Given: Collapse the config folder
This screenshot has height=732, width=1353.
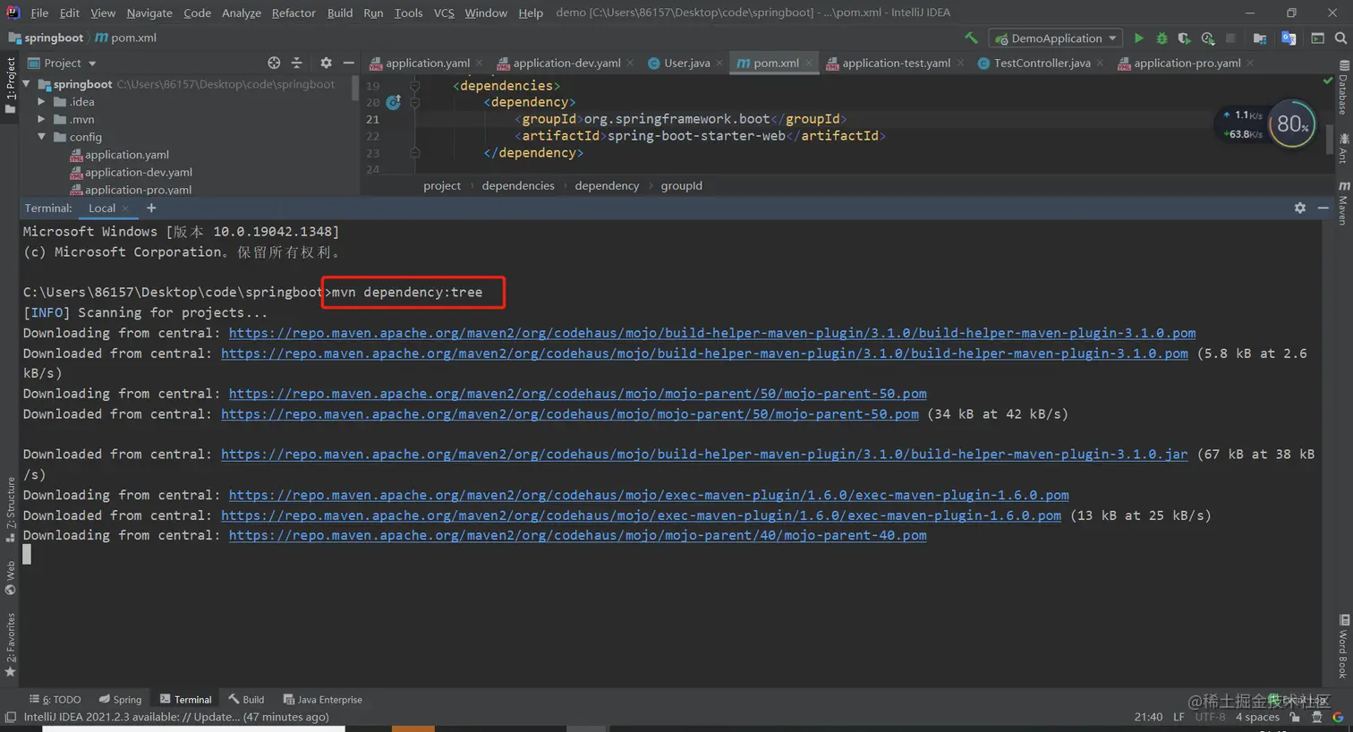Looking at the screenshot, I should tap(41, 137).
